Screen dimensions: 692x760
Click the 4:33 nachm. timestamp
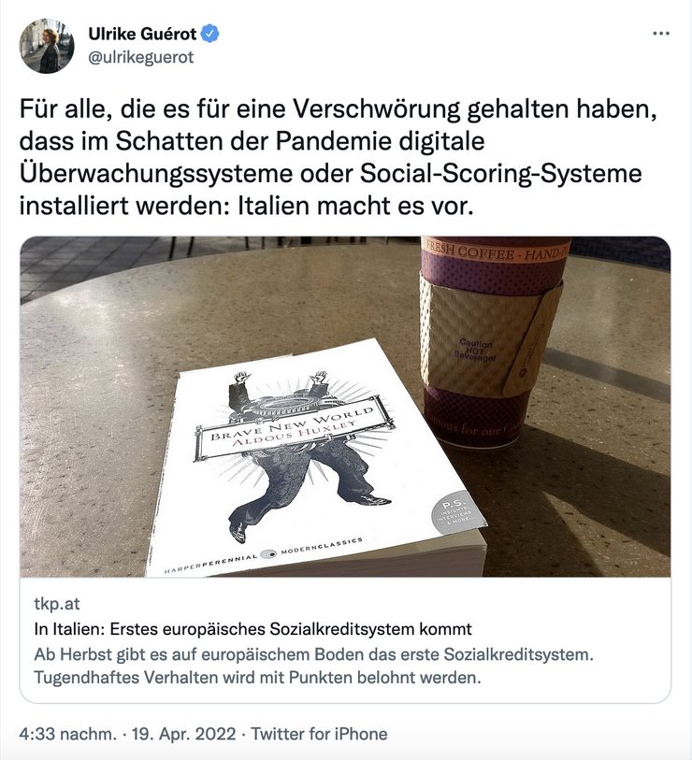click(x=68, y=733)
